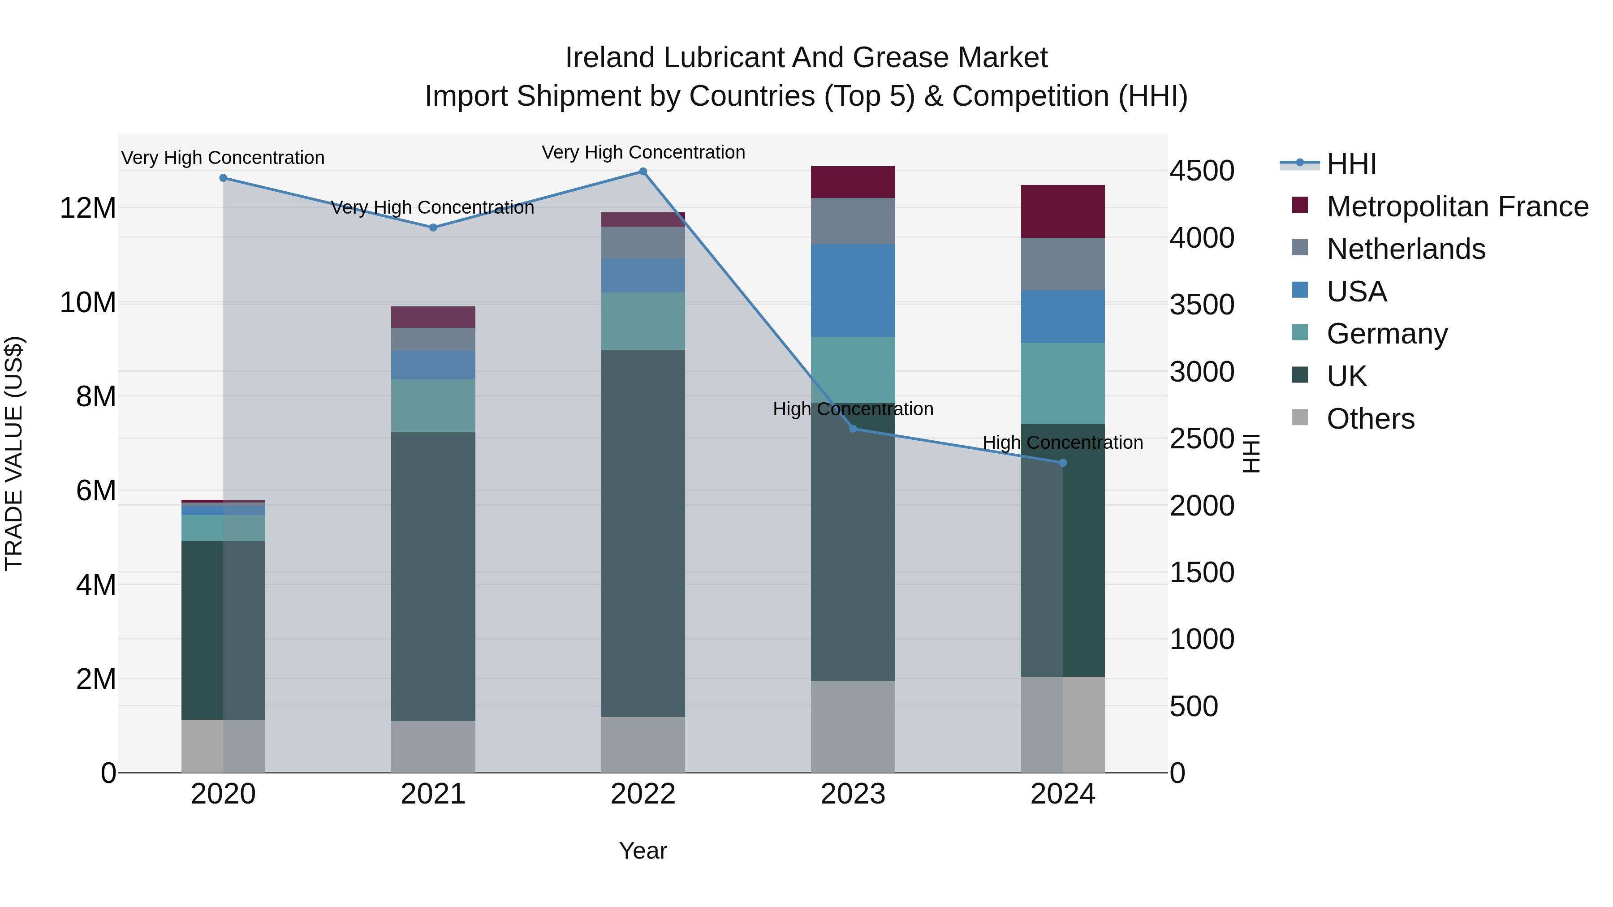Viewport: 1613px width, 907px height.
Task: Click the subtitle 'Import Shipment by Countries (Top 5)'
Action: 670,97
